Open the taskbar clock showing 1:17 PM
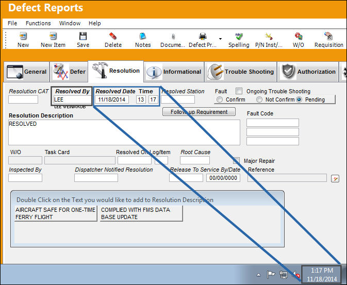This screenshot has width=347, height=285. [x=322, y=275]
